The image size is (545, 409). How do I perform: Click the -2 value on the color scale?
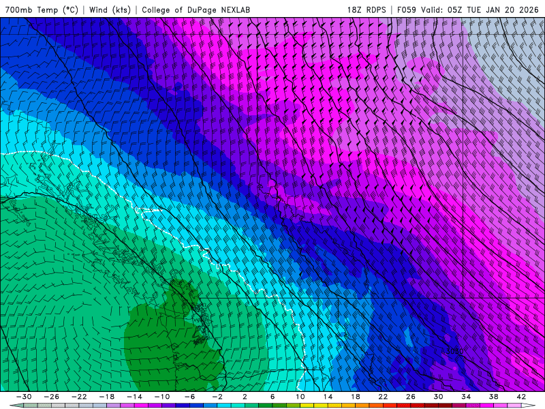[x=217, y=397]
